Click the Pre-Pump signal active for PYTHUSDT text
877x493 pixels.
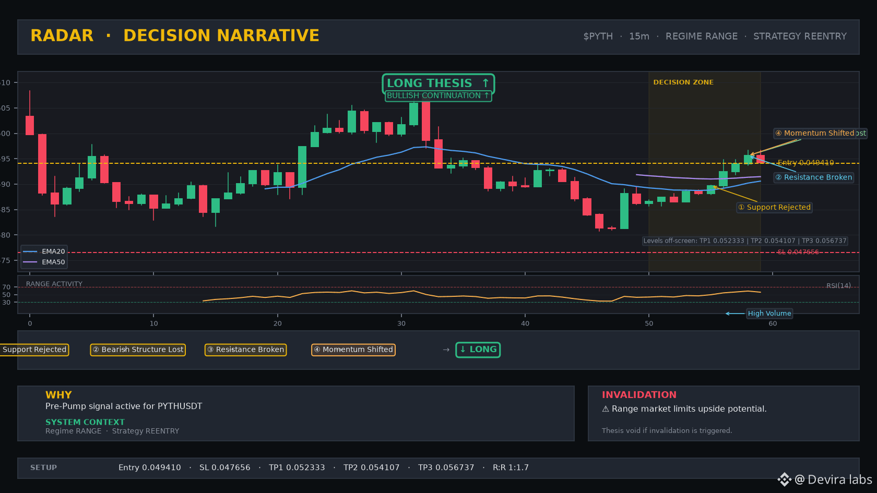point(124,406)
